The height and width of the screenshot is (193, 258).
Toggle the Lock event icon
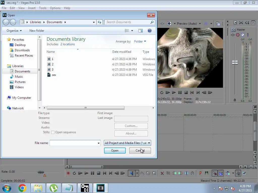pyautogui.click(x=192, y=173)
